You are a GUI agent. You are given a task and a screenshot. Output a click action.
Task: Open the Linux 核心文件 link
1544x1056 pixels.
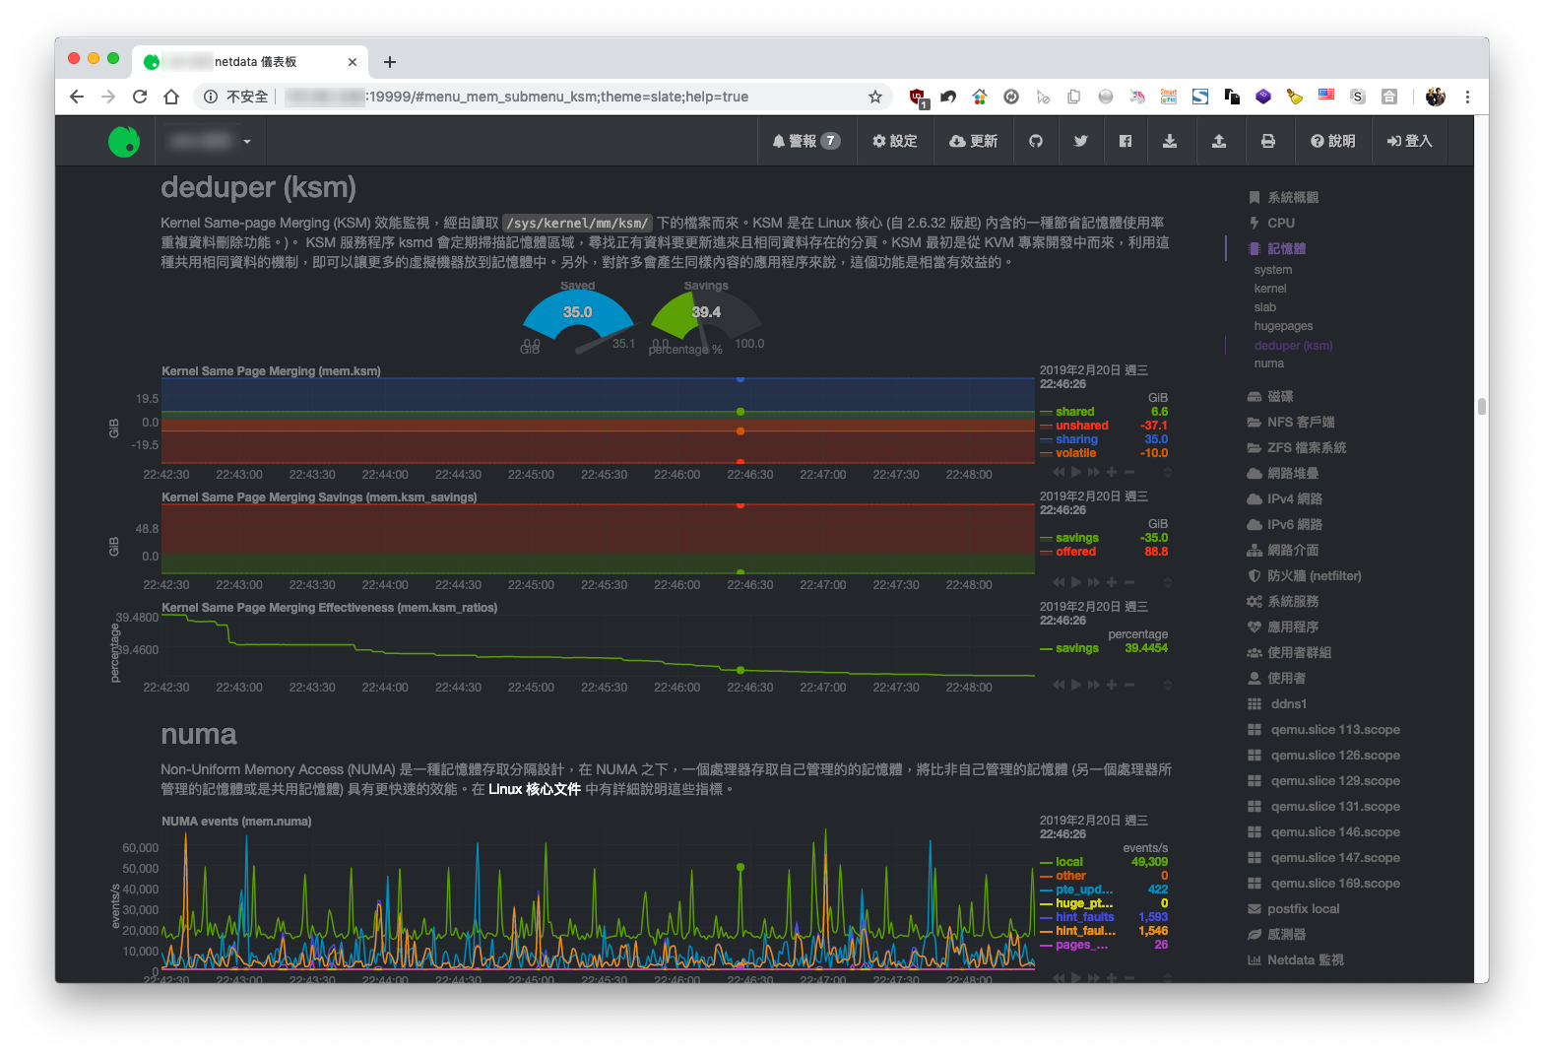pos(535,789)
